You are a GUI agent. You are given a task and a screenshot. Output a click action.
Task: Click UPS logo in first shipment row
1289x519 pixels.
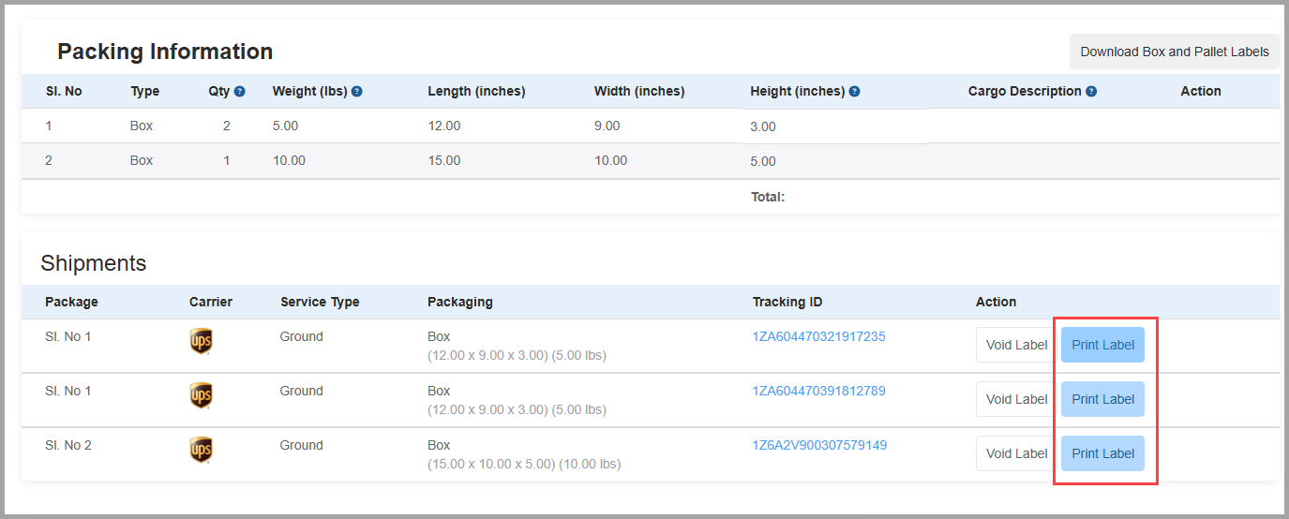201,342
